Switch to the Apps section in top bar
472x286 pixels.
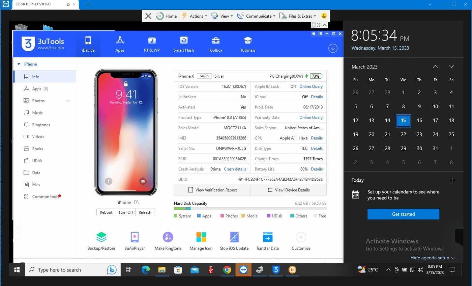(120, 44)
